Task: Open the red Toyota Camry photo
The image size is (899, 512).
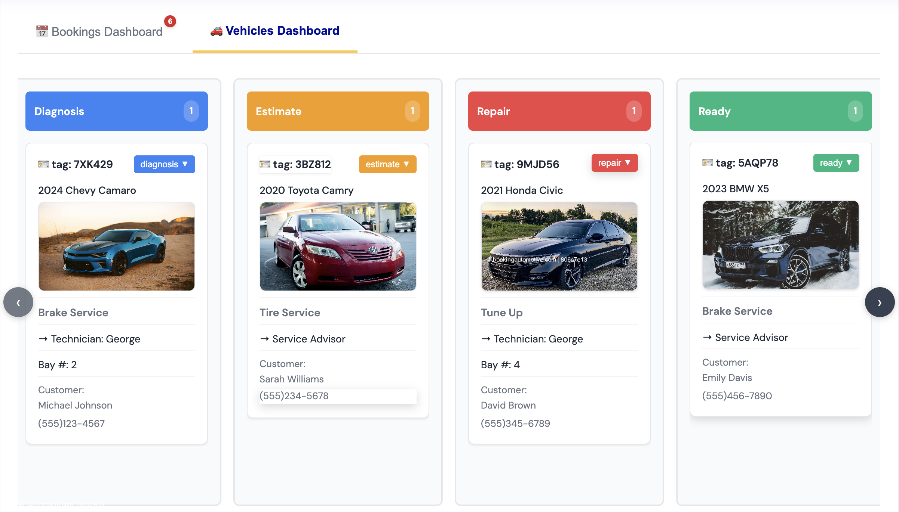Action: coord(338,246)
